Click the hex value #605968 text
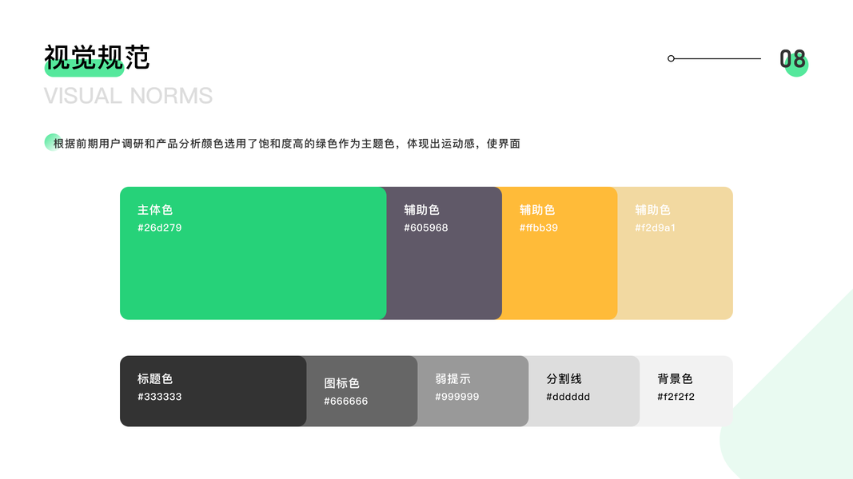The image size is (853, 479). [x=426, y=228]
